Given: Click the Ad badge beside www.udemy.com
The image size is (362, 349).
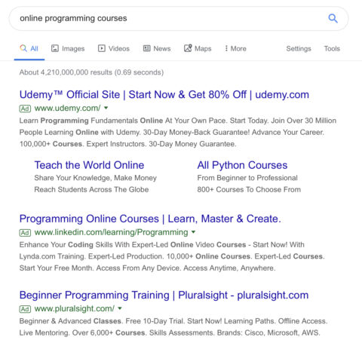Looking at the screenshot, I should 25,109.
